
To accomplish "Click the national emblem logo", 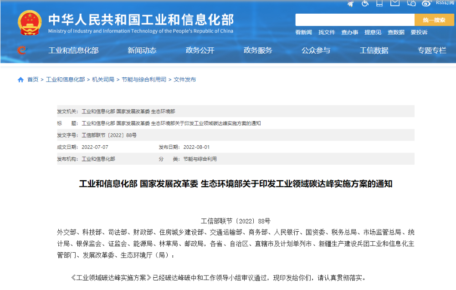I will pos(30,23).
